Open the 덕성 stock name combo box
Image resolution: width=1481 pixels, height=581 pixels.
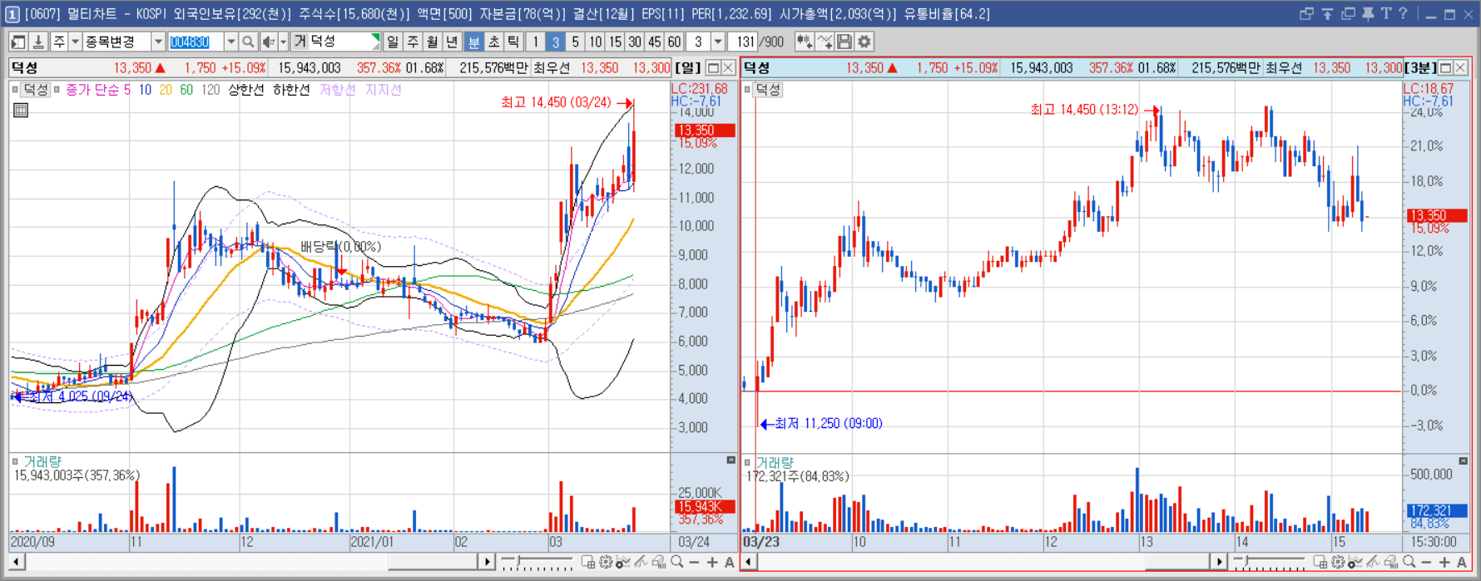[x=336, y=42]
